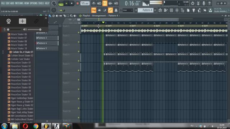The width and height of the screenshot is (230, 129).
Task: Open the channel rack icon
Action: (171, 10)
